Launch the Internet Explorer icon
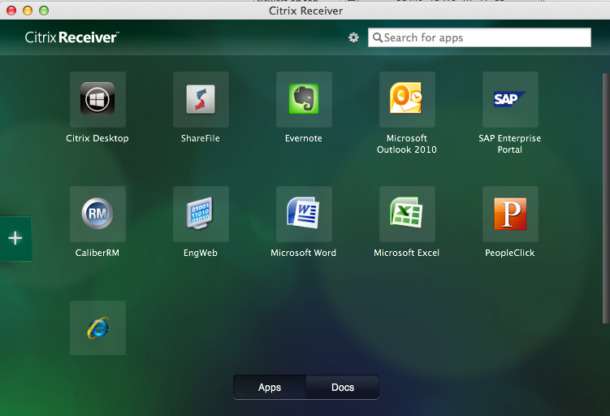 (97, 328)
